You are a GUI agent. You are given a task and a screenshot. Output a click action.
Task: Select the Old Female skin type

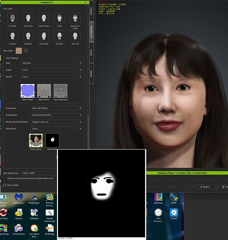(x=44, y=36)
